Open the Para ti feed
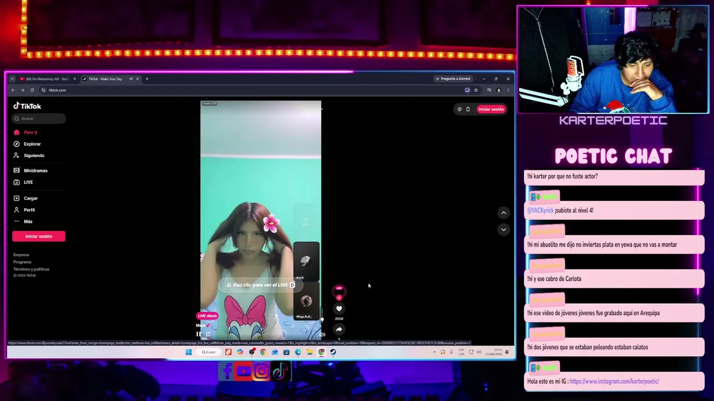The height and width of the screenshot is (401, 714). [26, 133]
